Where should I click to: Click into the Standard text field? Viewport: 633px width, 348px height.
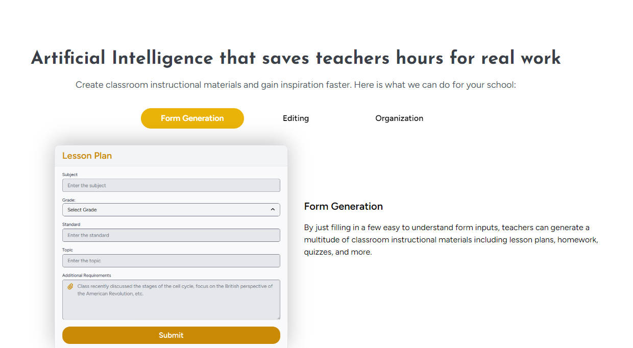[x=171, y=235]
